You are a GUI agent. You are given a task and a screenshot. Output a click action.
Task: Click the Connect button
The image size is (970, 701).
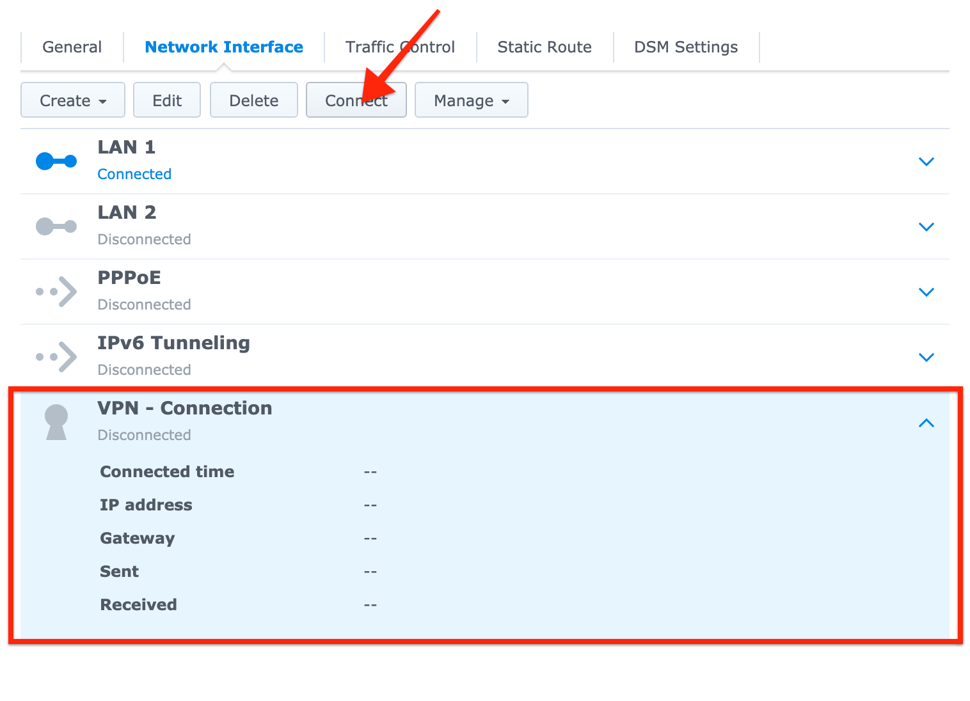click(x=356, y=100)
